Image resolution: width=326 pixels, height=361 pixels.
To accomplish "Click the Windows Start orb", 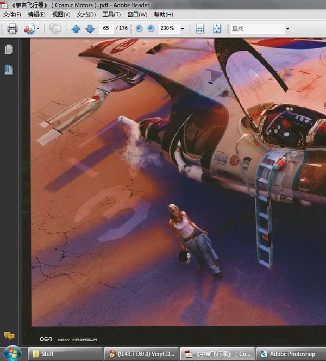I will click(x=12, y=353).
